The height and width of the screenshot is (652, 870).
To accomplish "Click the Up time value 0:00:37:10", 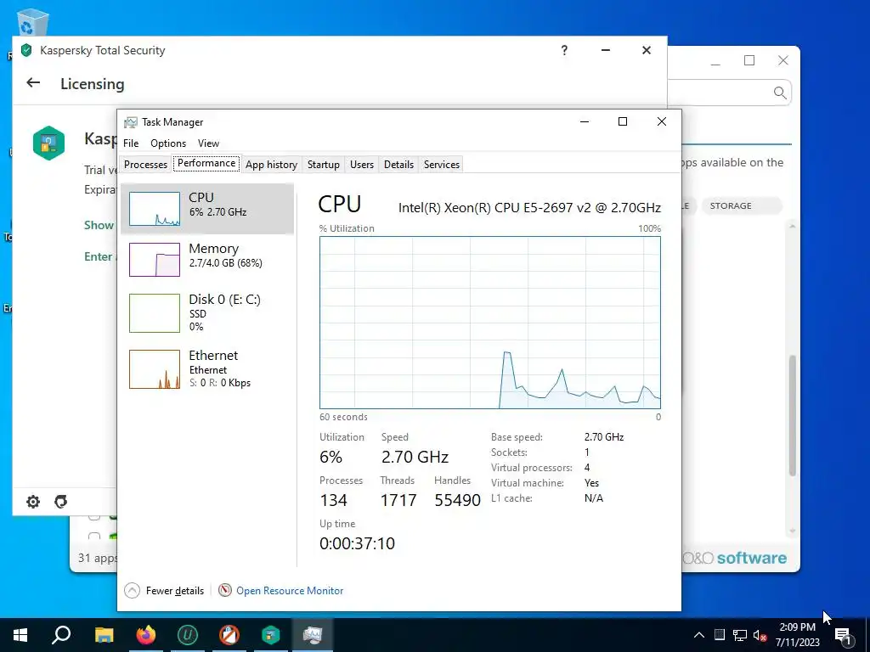I will (x=358, y=543).
